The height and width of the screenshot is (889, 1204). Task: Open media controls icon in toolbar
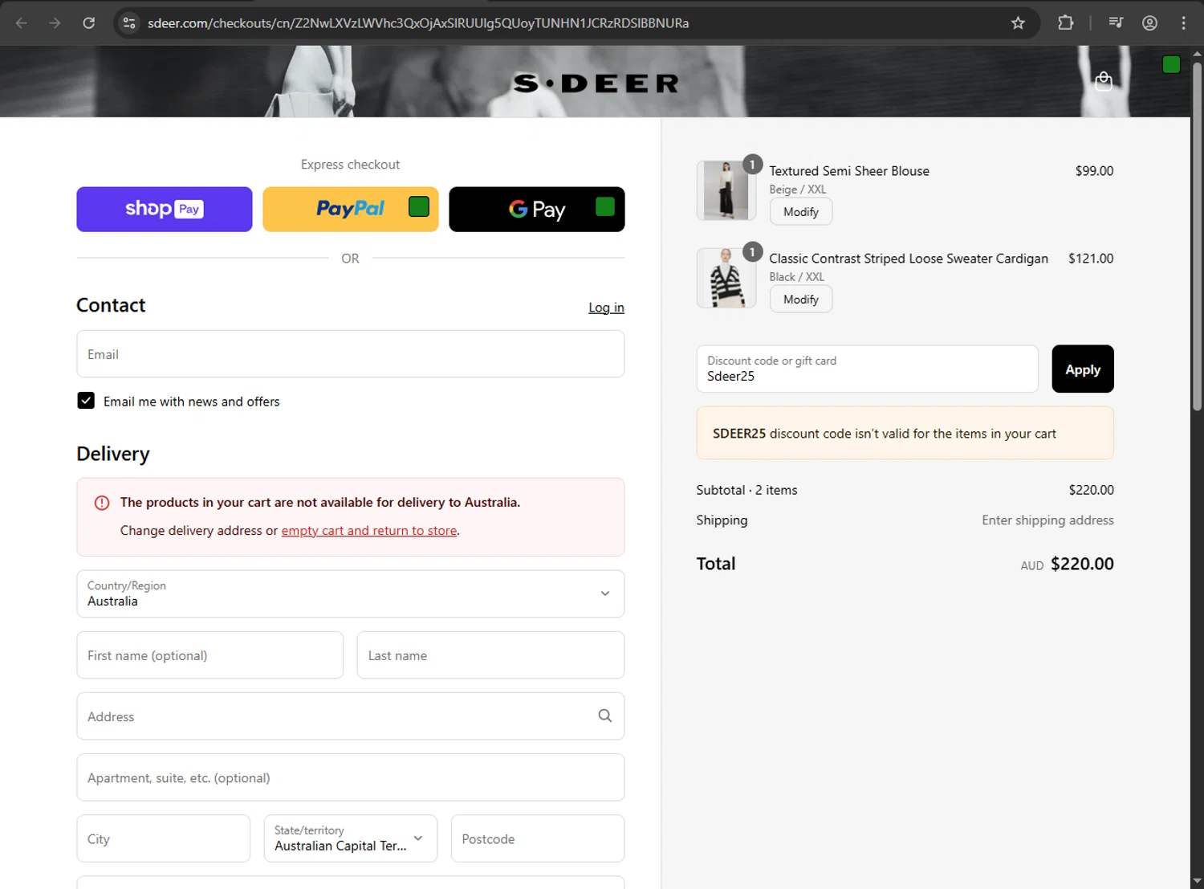pyautogui.click(x=1116, y=23)
